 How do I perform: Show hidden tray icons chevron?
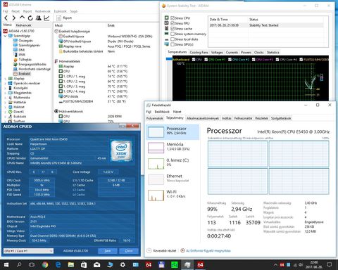coord(275,265)
